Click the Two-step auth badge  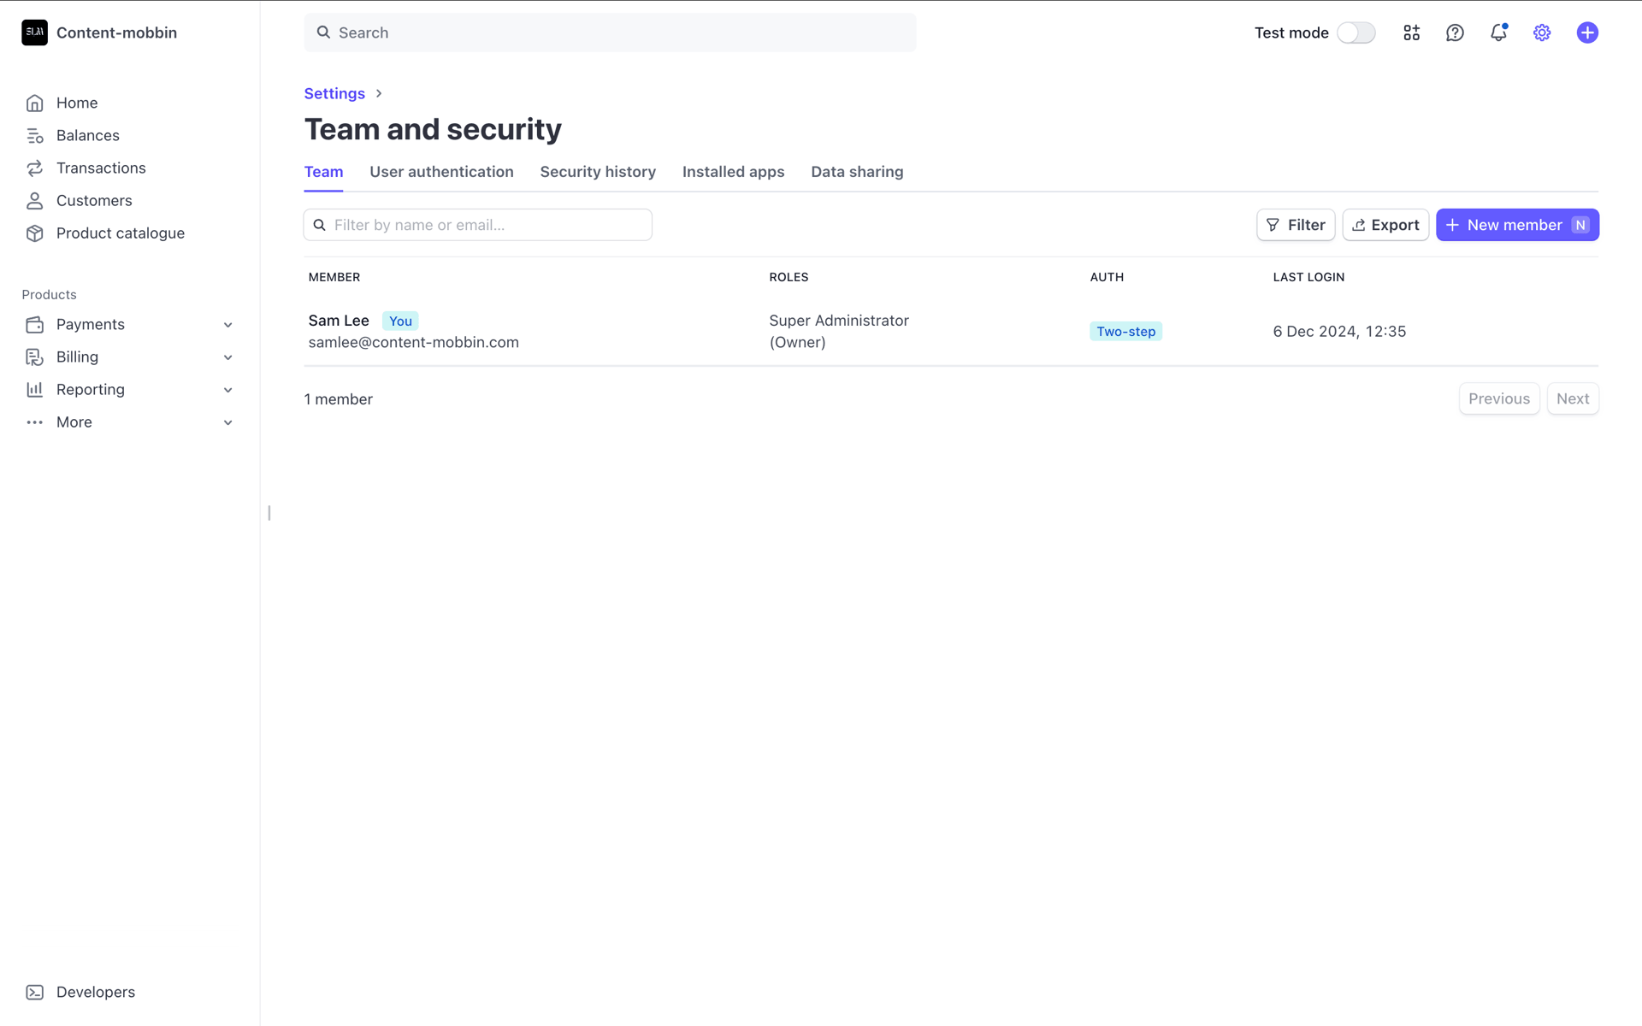1125,332
